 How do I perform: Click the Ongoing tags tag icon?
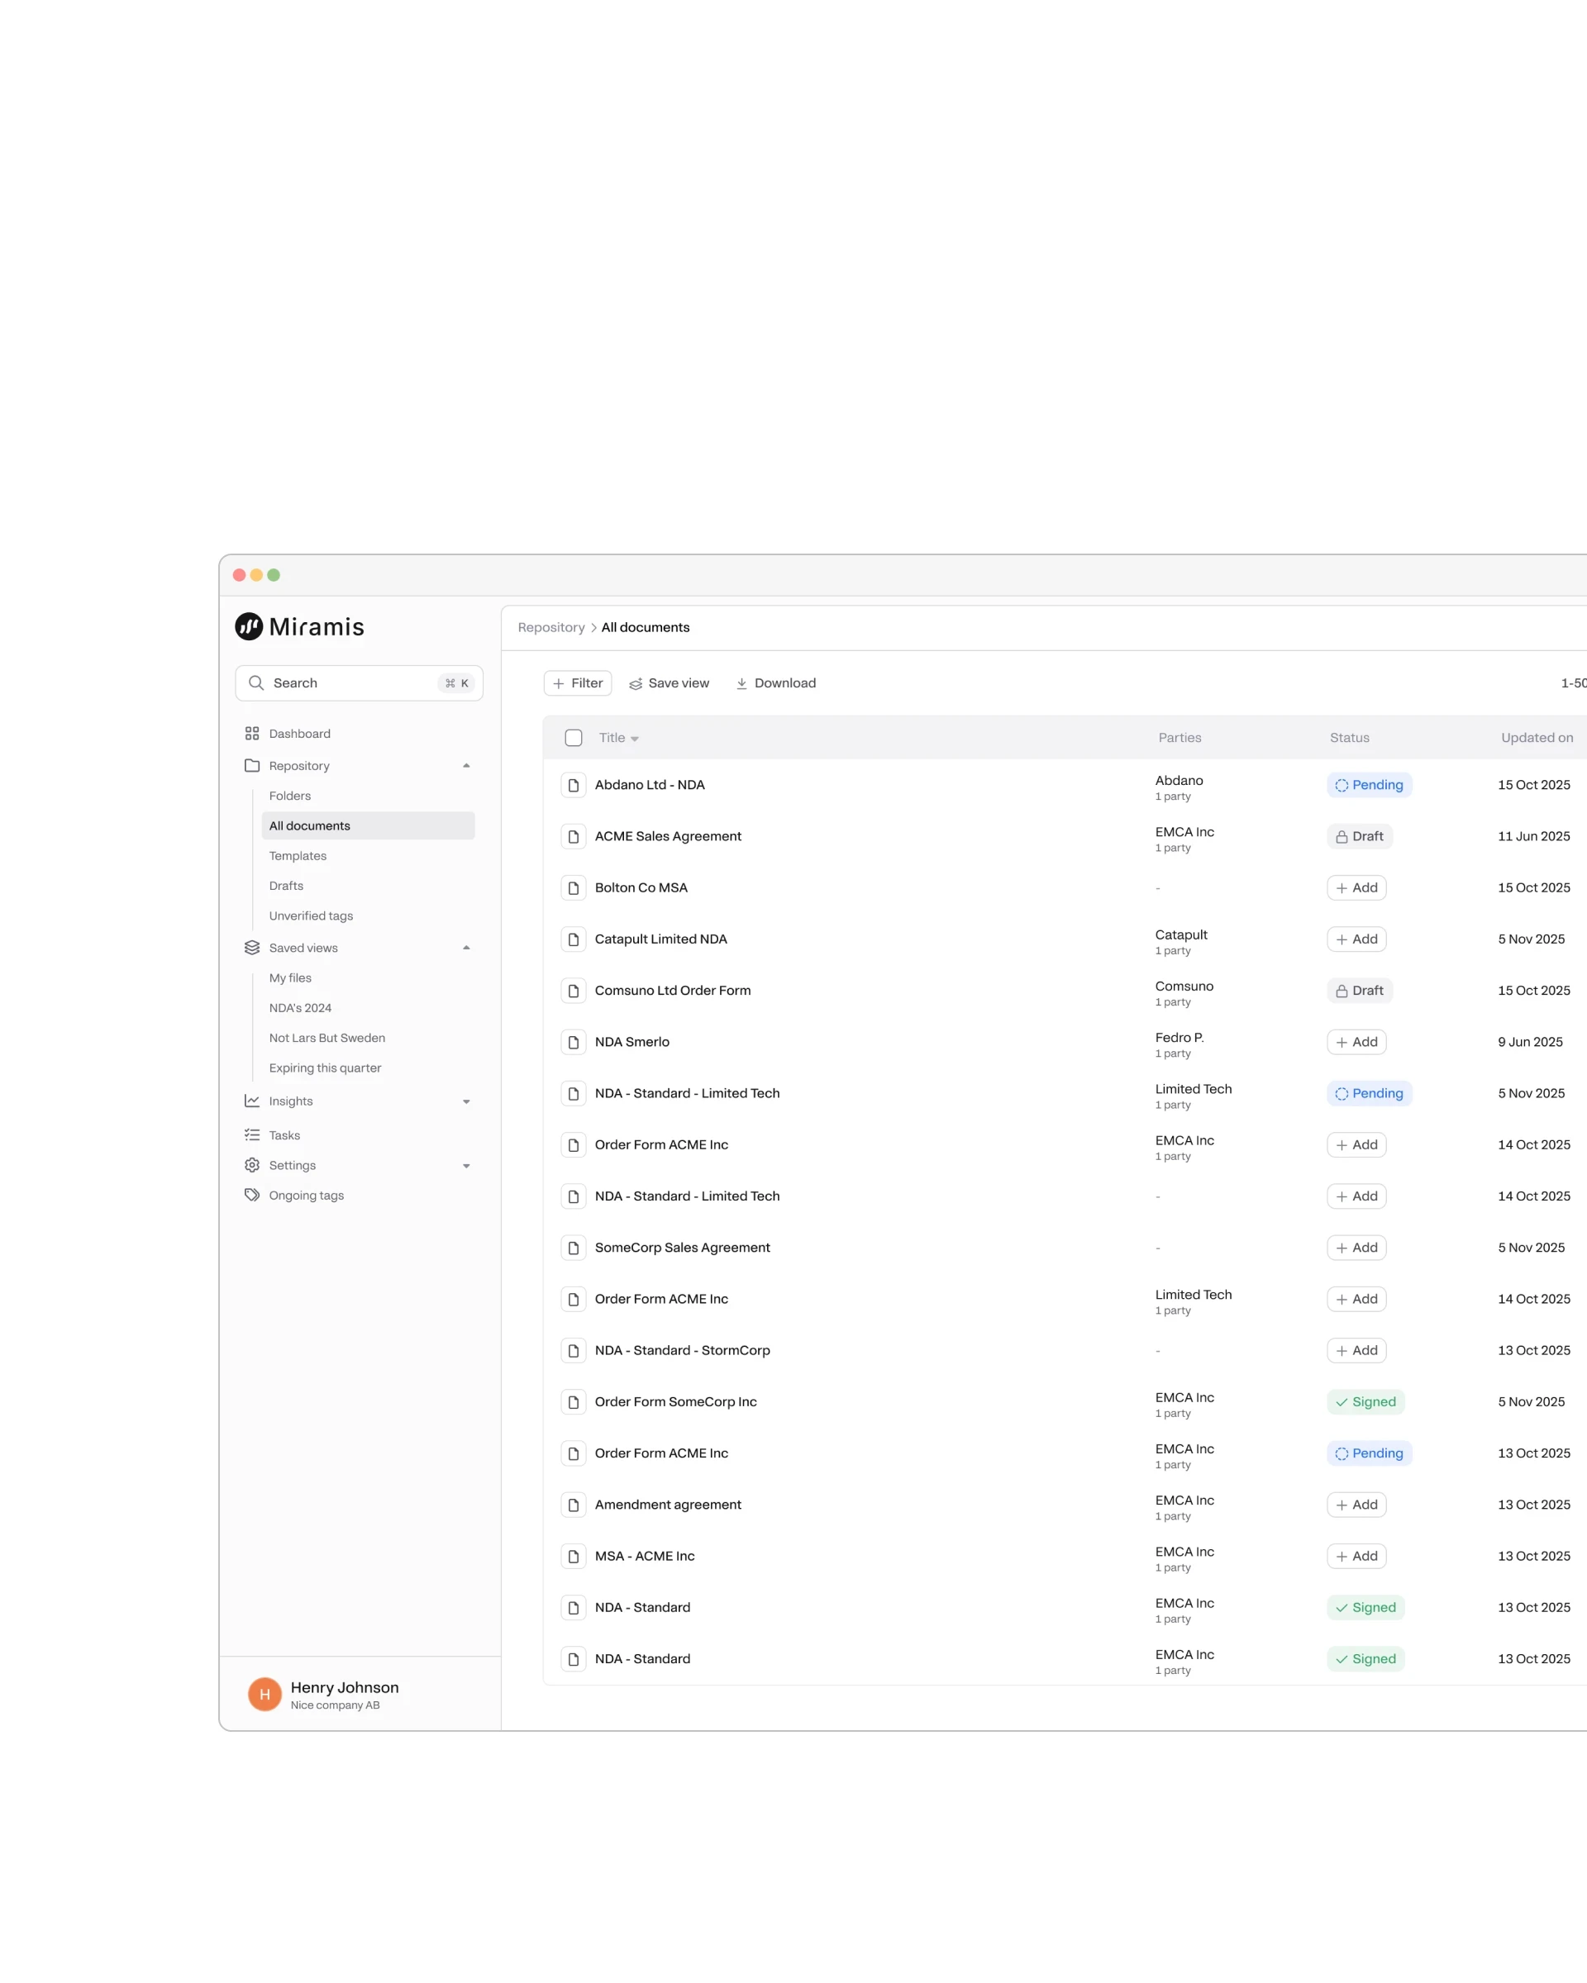click(x=252, y=1195)
